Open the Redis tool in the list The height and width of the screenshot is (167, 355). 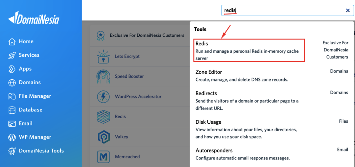click(120, 116)
